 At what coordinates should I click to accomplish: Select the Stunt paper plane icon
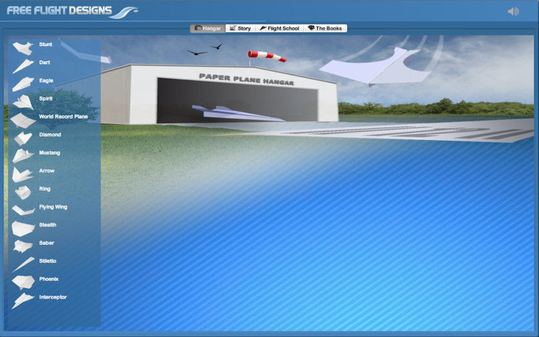pyautogui.click(x=23, y=48)
